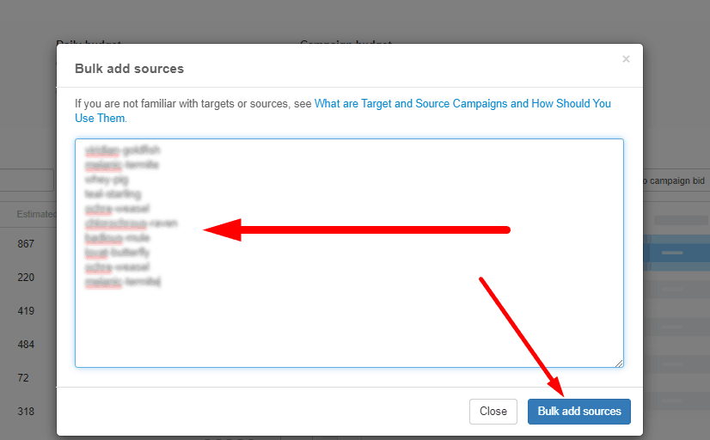The height and width of the screenshot is (440, 710).
Task: Select the row with value 72
Action: coord(23,378)
